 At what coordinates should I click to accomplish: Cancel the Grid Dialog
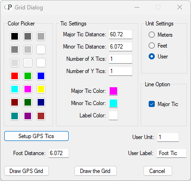[x=158, y=171]
